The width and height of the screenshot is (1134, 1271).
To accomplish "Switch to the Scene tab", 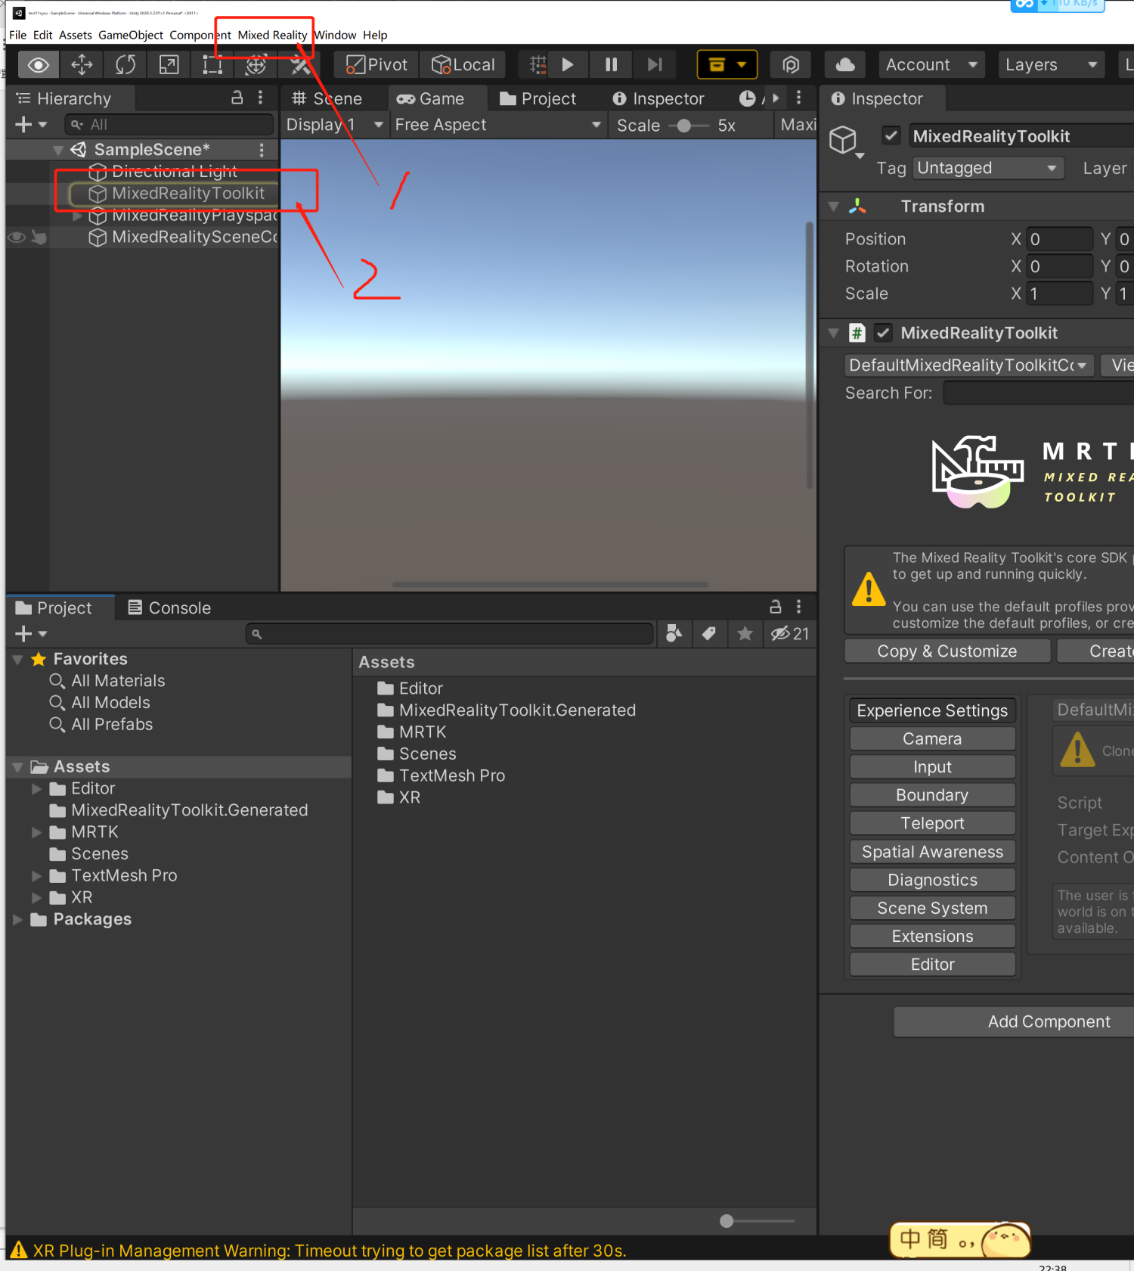I will tap(327, 98).
